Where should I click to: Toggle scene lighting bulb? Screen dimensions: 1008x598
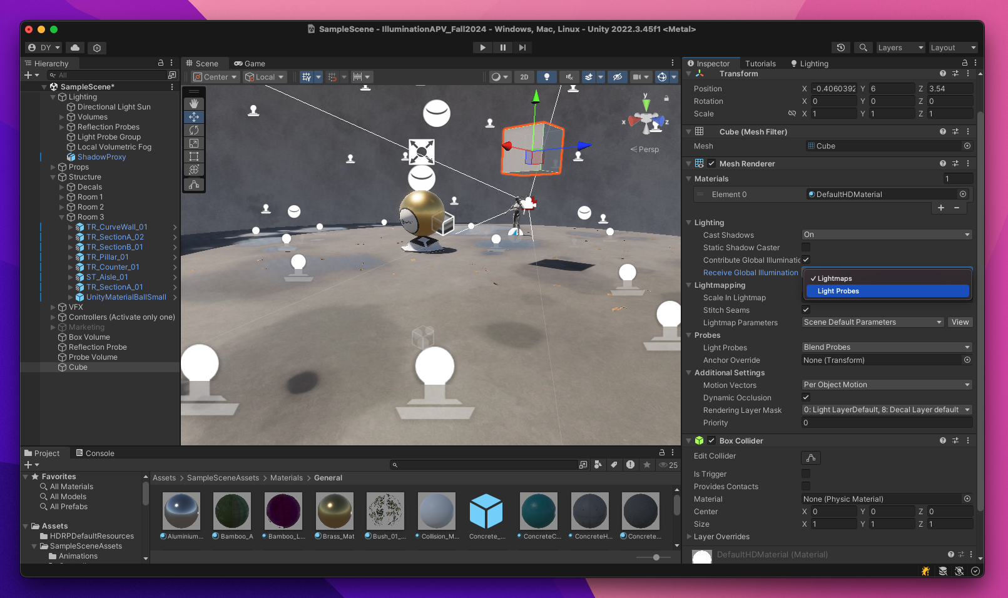[547, 77]
